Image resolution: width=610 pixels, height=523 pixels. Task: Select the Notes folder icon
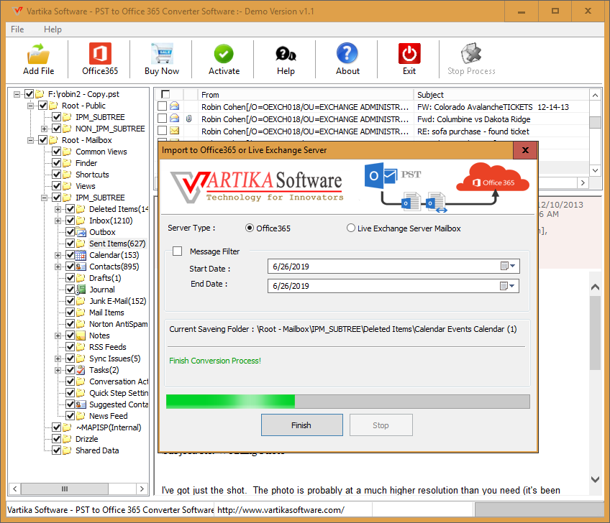click(81, 335)
